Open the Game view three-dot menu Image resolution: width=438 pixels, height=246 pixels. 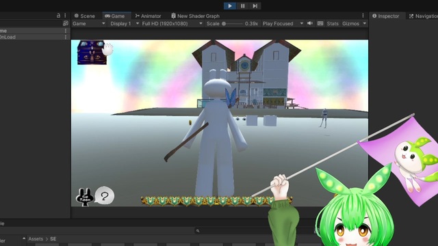[x=363, y=16]
